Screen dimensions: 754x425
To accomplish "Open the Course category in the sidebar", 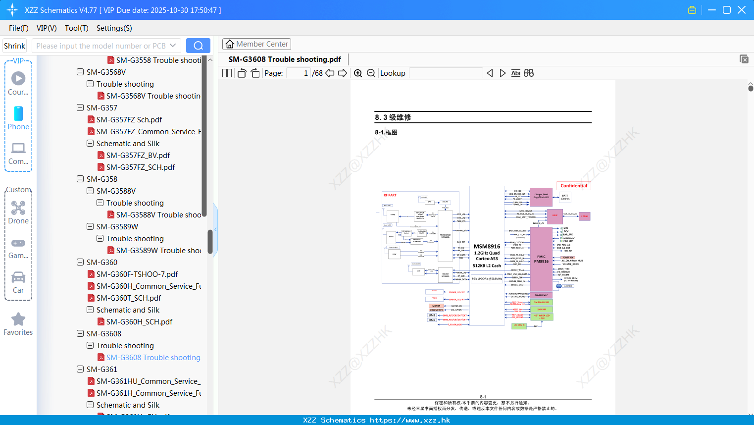I will pyautogui.click(x=18, y=83).
